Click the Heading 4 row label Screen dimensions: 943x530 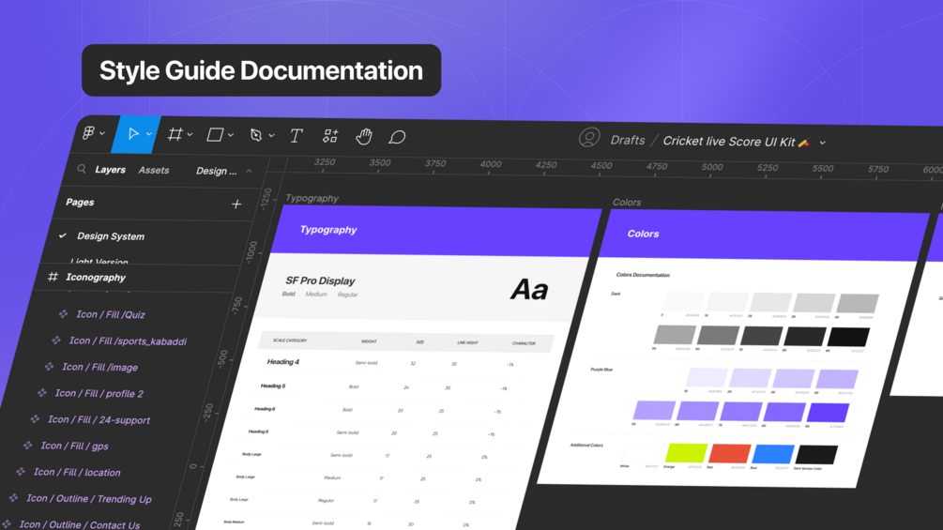click(x=282, y=362)
